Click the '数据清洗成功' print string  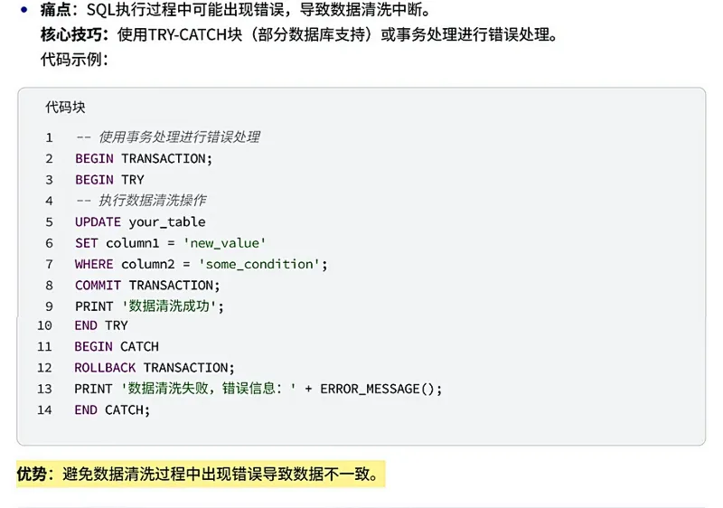[x=170, y=306]
